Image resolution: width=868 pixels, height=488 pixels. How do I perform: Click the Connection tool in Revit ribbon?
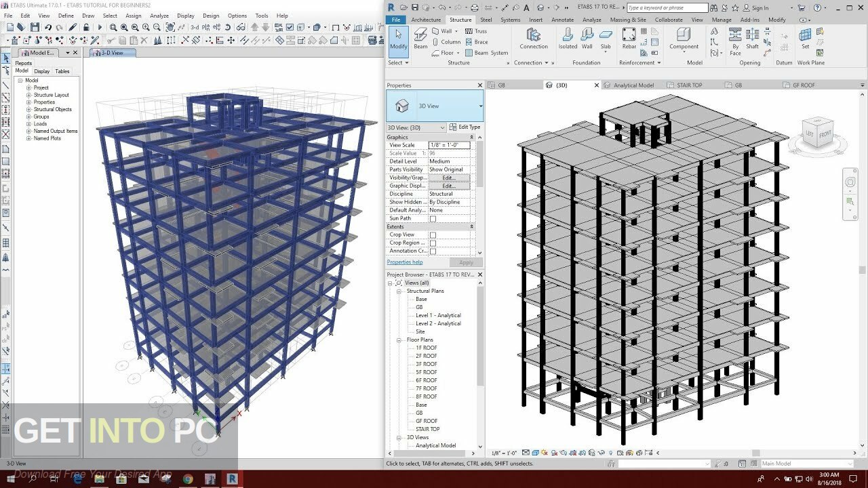tap(534, 38)
